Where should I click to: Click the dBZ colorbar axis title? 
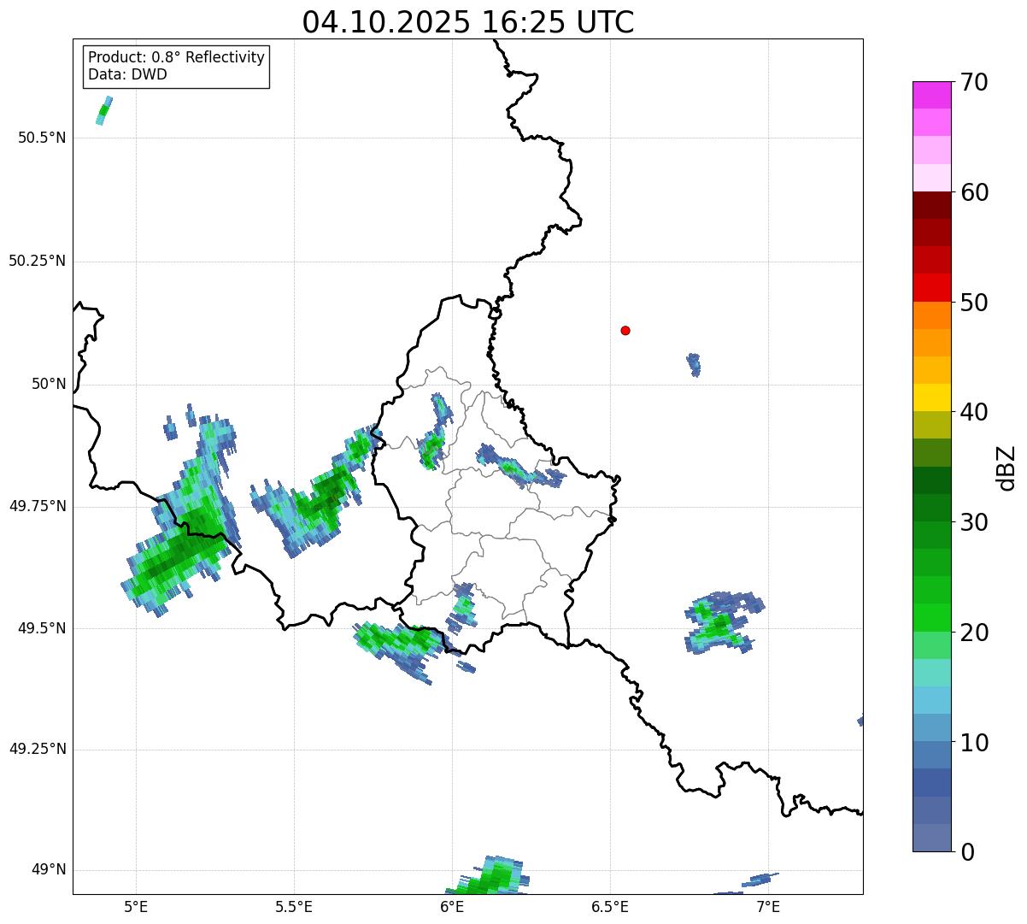point(1006,468)
